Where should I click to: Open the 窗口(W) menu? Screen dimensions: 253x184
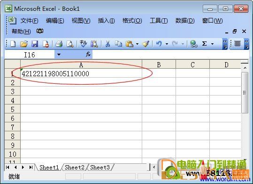212,21
